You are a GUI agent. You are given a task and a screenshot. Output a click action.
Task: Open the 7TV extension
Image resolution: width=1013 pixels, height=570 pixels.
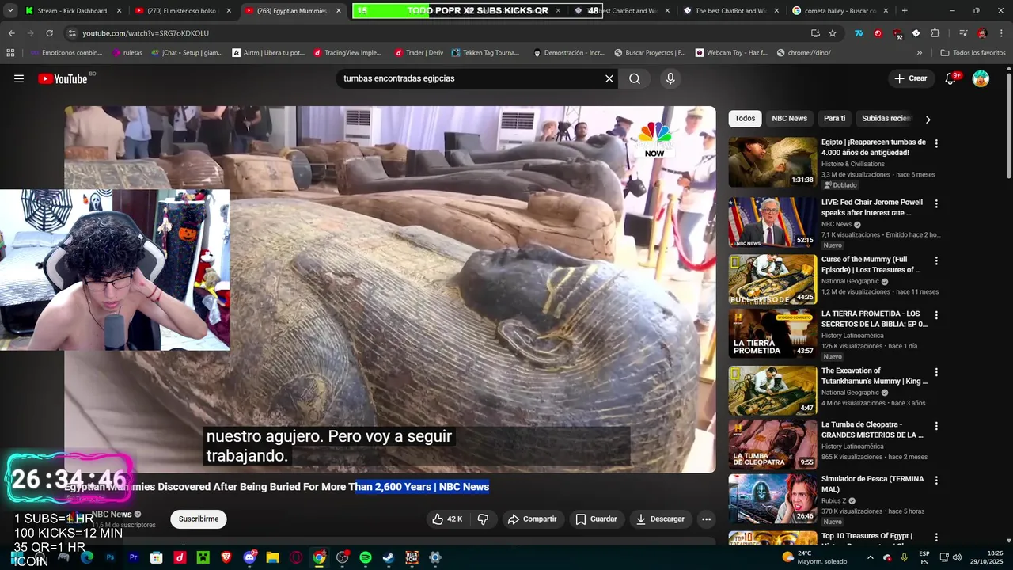(859, 33)
